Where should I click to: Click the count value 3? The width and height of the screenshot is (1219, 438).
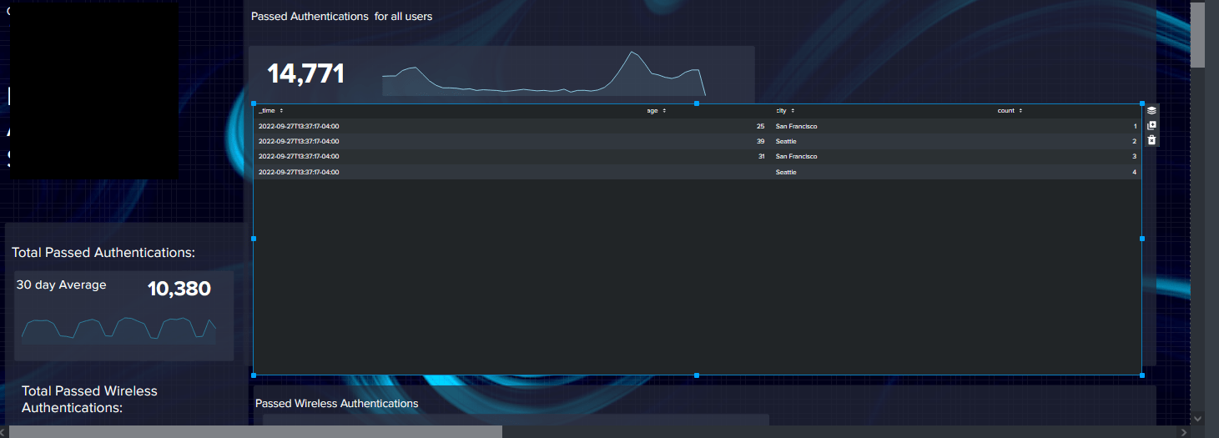[x=1135, y=157]
